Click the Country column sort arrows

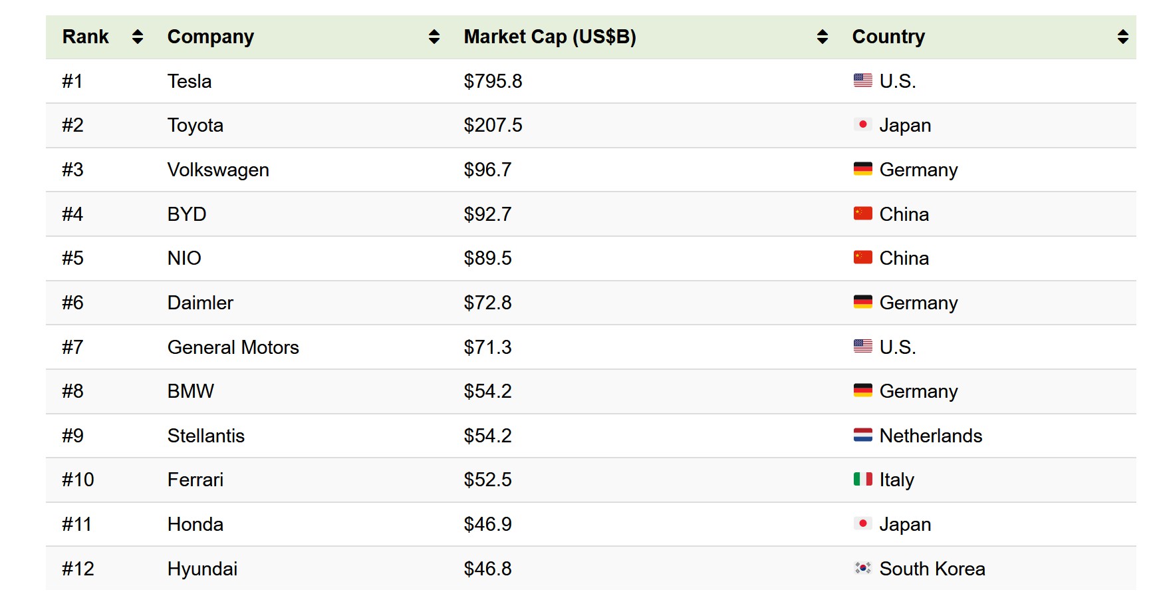(1123, 37)
